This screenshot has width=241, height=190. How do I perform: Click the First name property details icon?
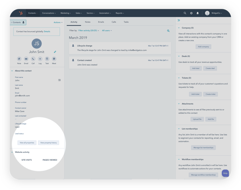pos(59,80)
